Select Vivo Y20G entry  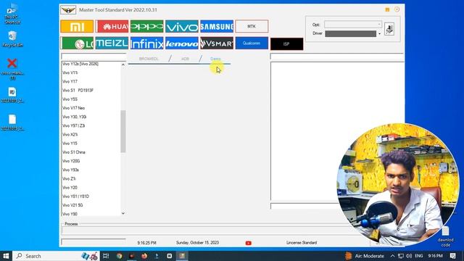71,161
